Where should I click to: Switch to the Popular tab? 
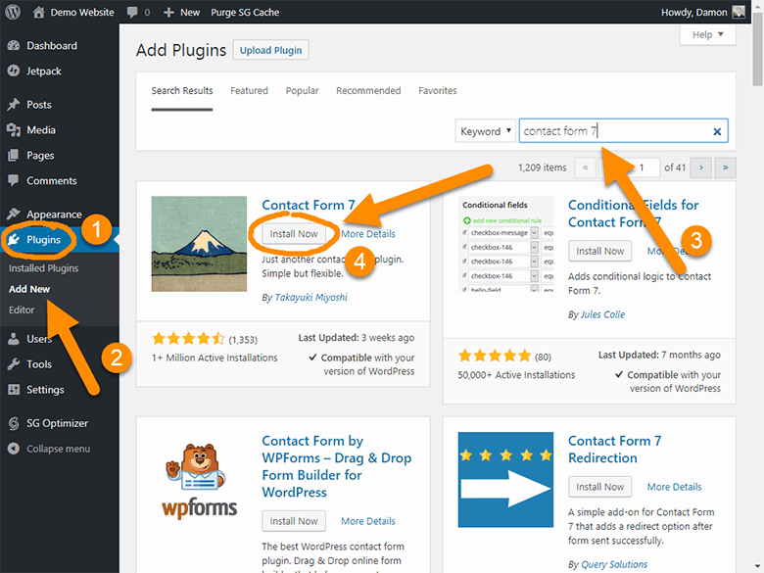(302, 91)
